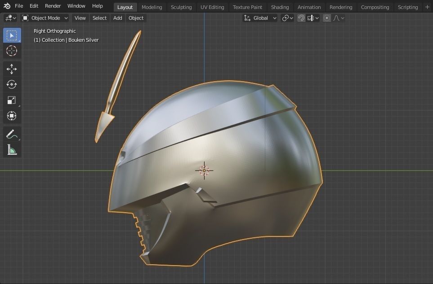Open the snapping options dropdown
Viewport: 433px width, 284px height.
pyautogui.click(x=313, y=18)
